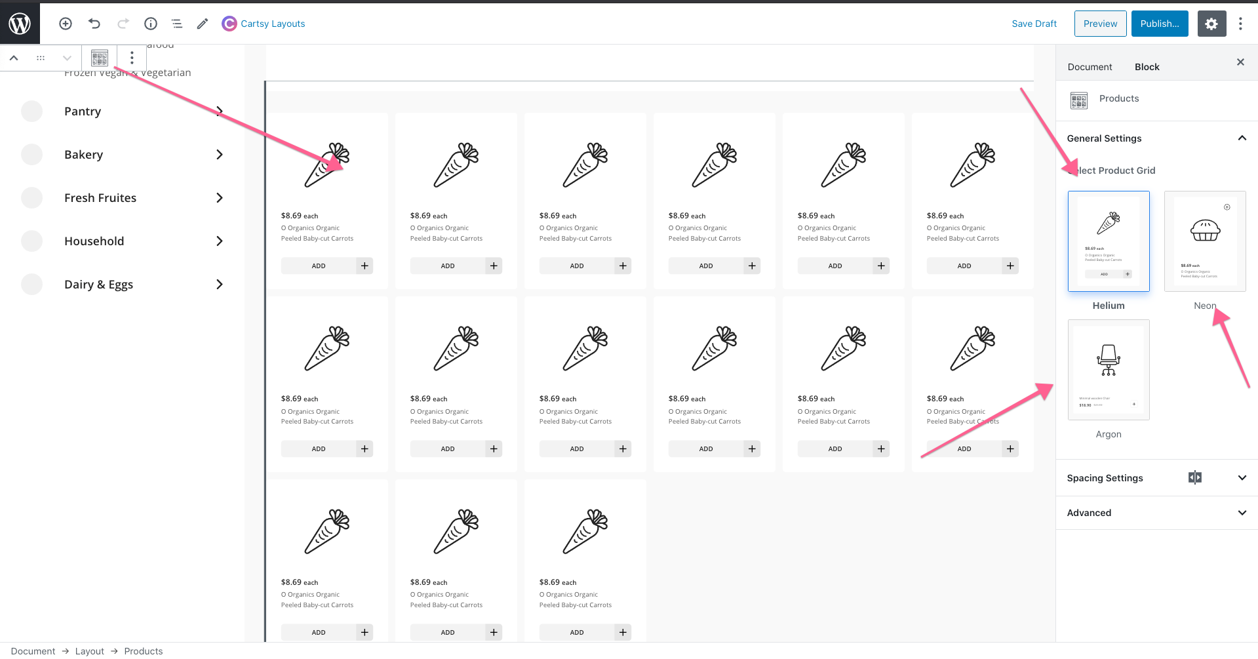Click the block drag handle
1258x659 pixels.
coord(41,58)
